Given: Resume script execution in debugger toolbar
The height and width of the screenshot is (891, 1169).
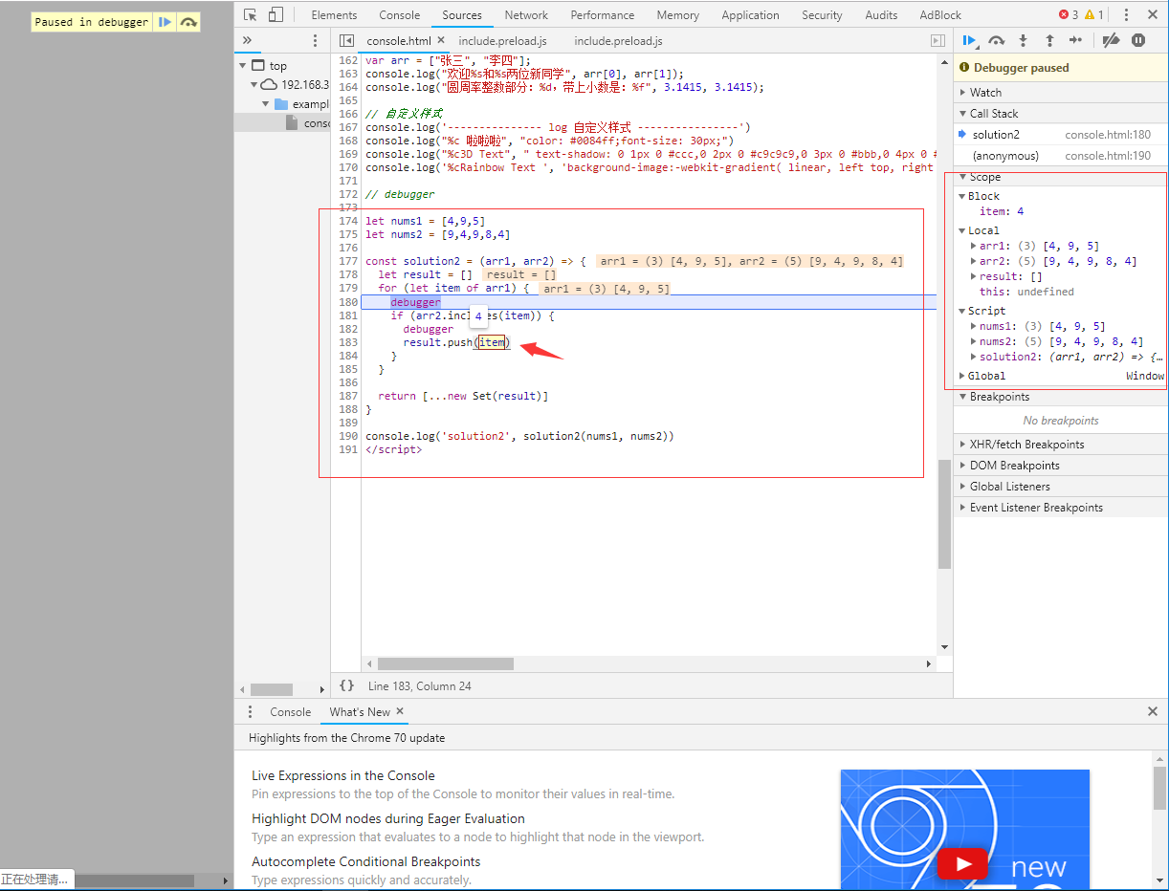Looking at the screenshot, I should (969, 40).
